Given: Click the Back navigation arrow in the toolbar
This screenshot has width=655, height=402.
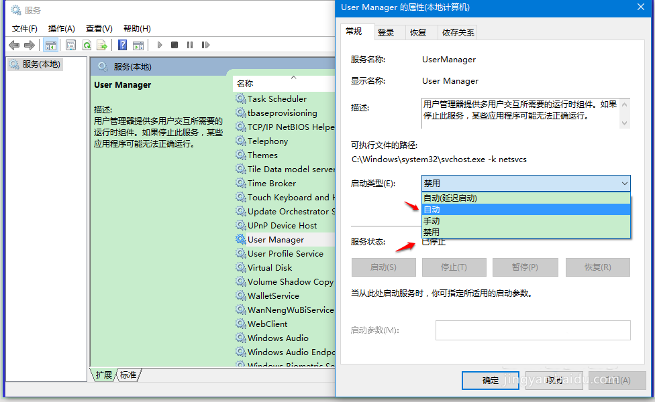Looking at the screenshot, I should (x=14, y=45).
